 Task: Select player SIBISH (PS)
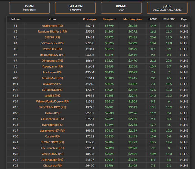[x=52, y=37]
